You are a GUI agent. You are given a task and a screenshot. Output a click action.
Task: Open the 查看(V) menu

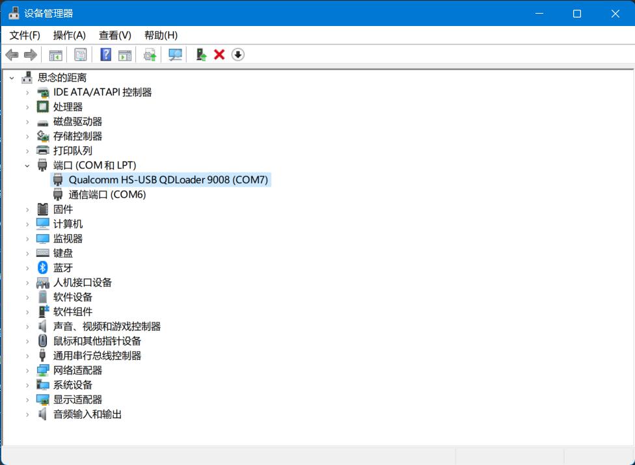pyautogui.click(x=114, y=35)
